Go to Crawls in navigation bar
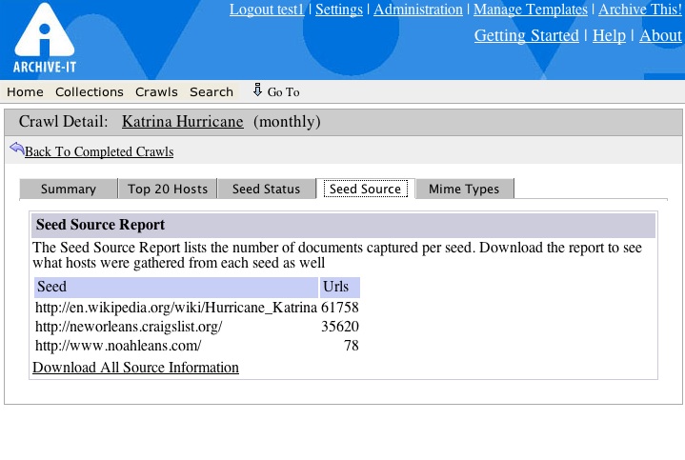Viewport: 685px width, 460px height. click(x=156, y=92)
